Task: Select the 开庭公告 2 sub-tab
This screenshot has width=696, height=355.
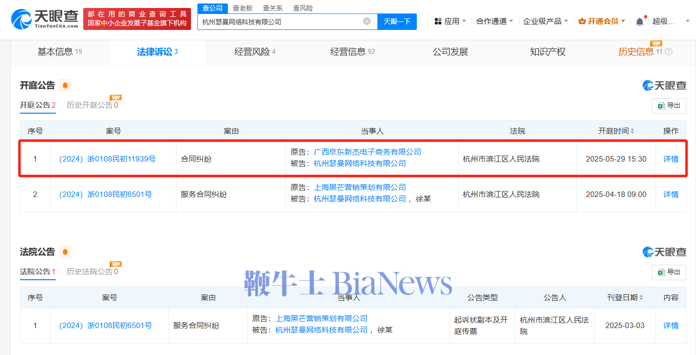Action: click(x=38, y=105)
